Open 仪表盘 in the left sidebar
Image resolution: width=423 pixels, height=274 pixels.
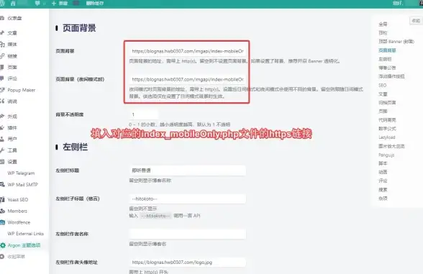tap(14, 18)
